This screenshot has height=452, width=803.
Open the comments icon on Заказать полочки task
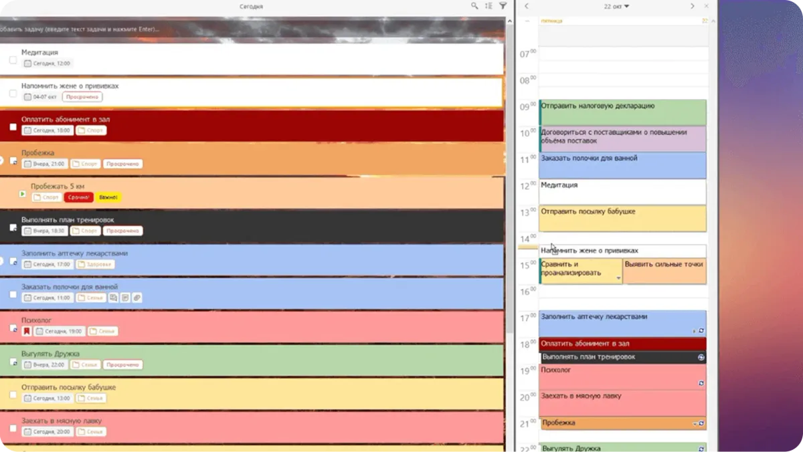(x=114, y=298)
